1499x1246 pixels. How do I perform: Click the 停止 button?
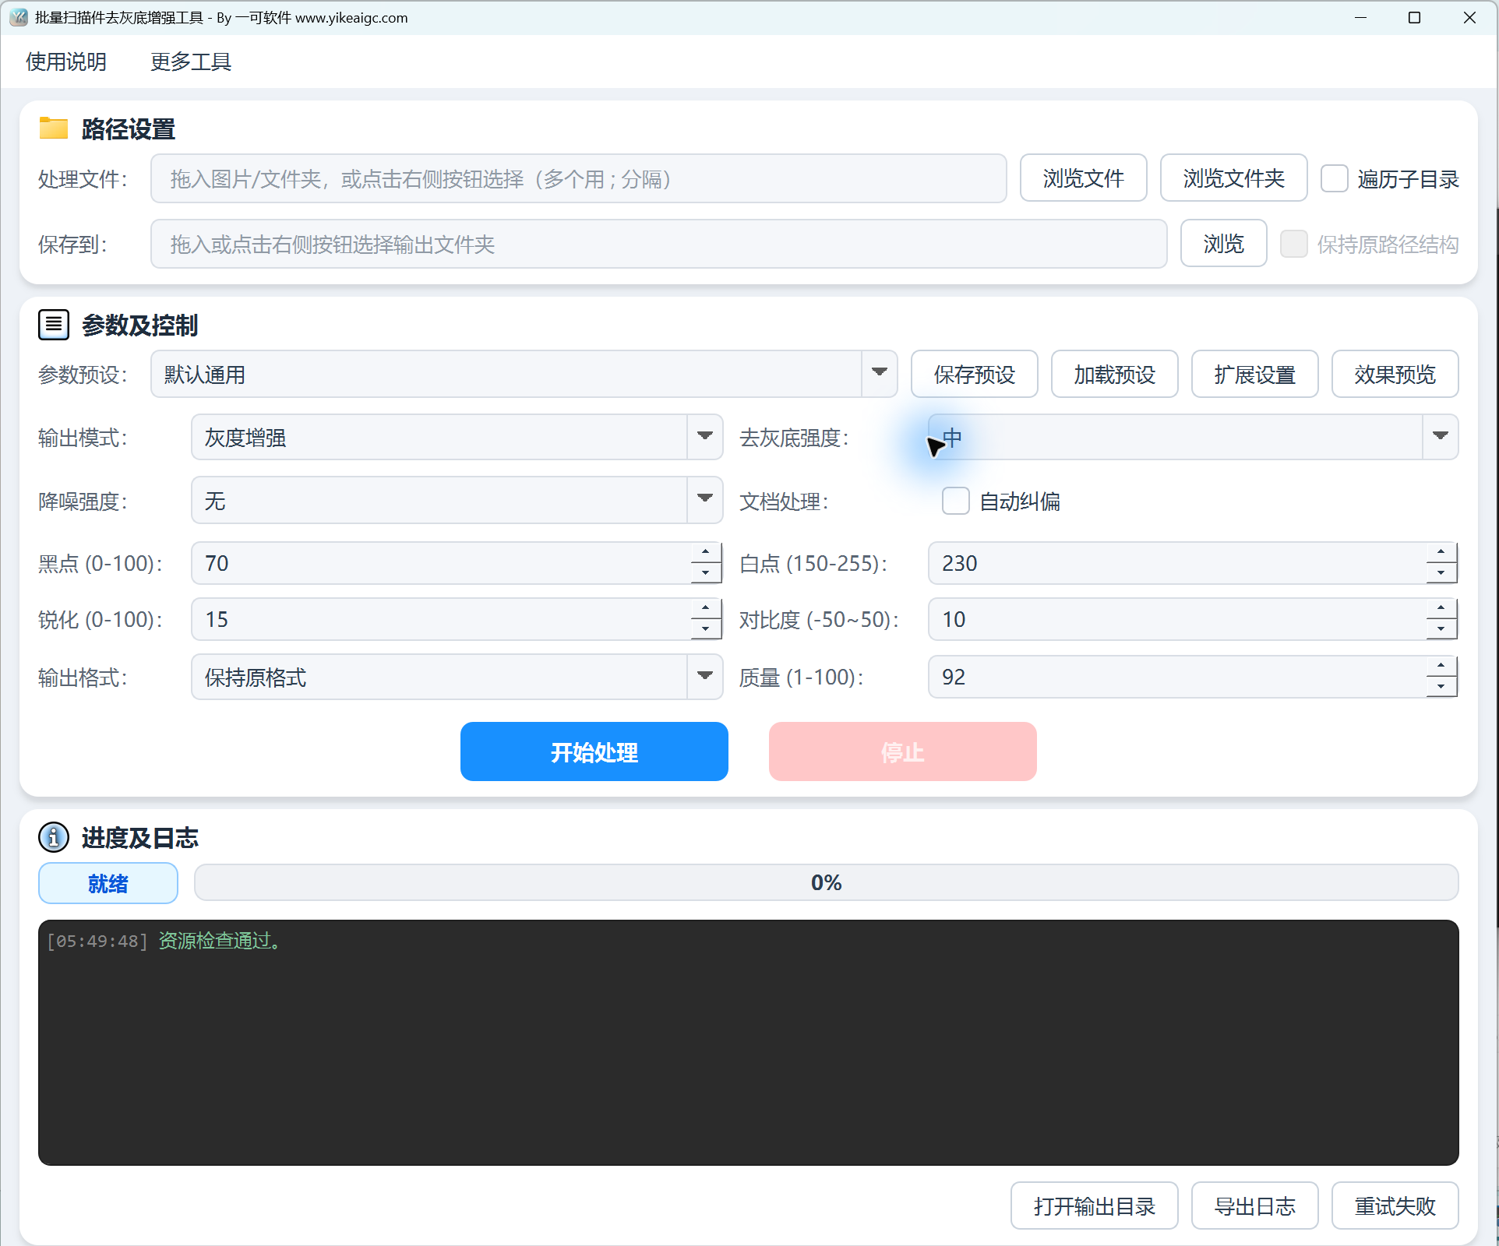point(903,751)
